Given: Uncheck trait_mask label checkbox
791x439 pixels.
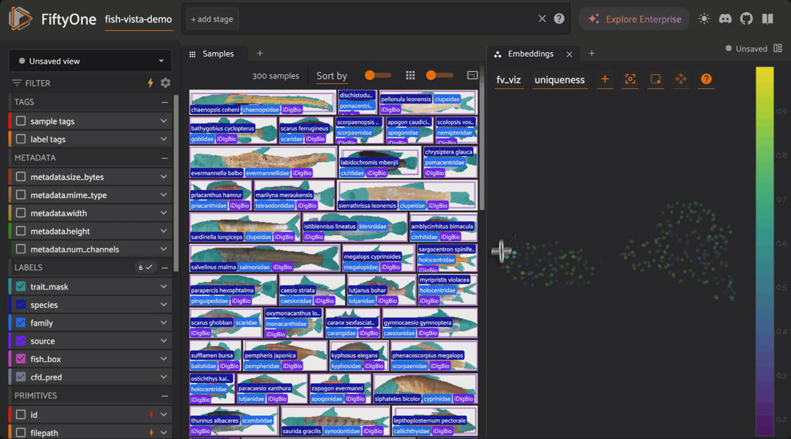Looking at the screenshot, I should (x=20, y=287).
